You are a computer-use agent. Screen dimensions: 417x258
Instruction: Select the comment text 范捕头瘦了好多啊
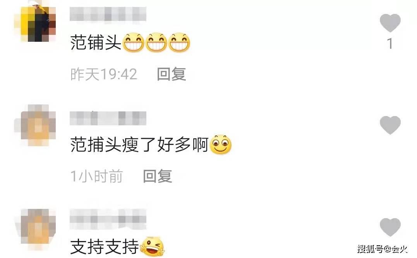pos(139,145)
